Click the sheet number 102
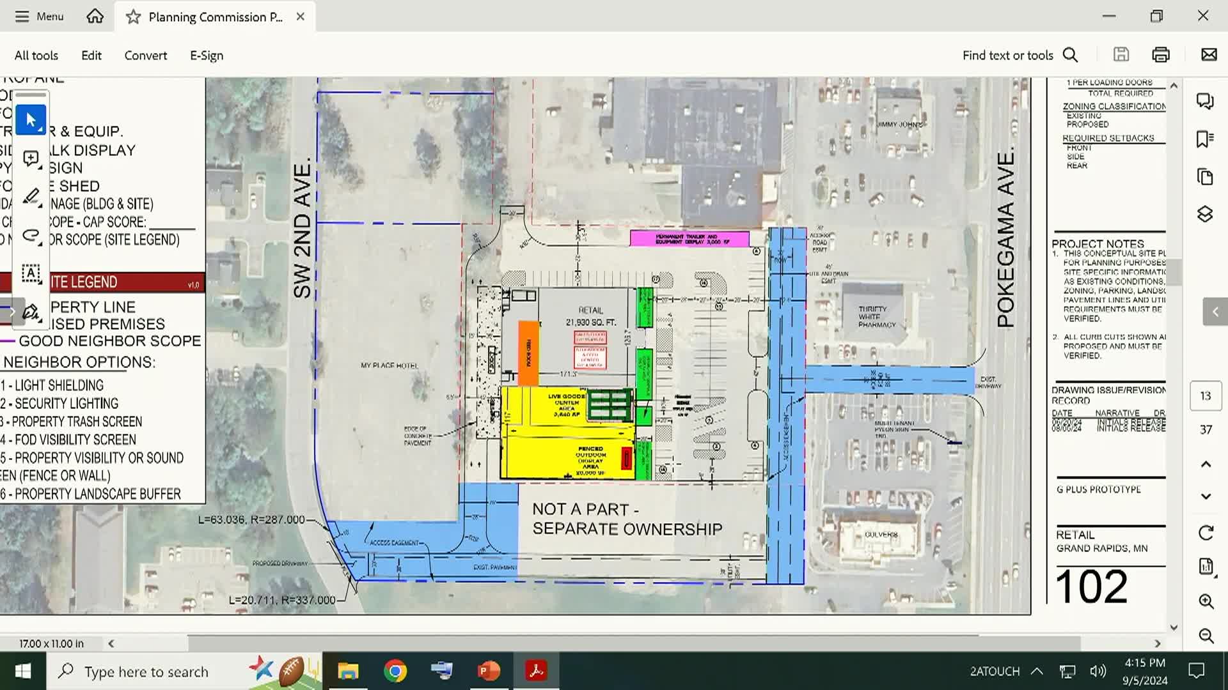Image resolution: width=1228 pixels, height=690 pixels. [x=1091, y=586]
